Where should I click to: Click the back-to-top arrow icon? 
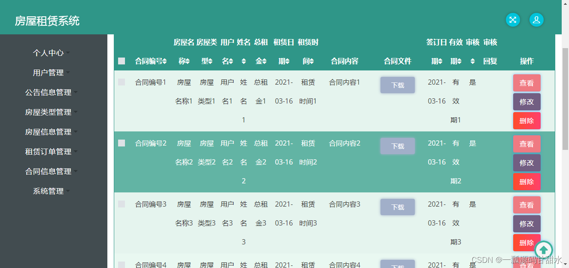click(544, 250)
